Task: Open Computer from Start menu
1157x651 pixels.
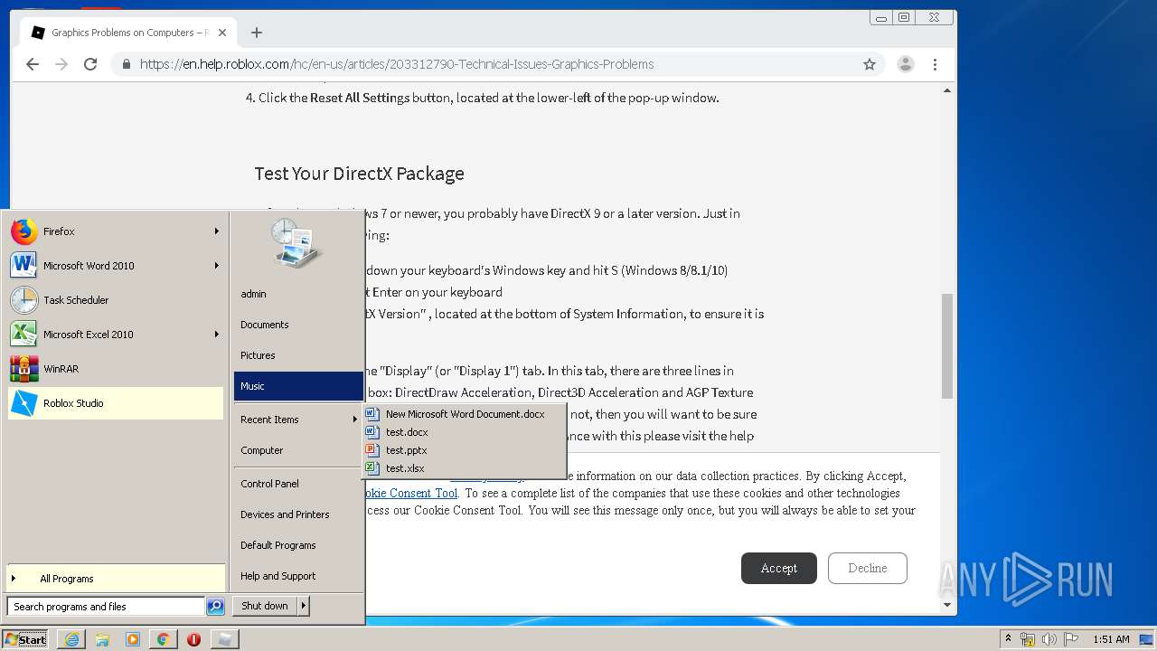Action: (298, 450)
